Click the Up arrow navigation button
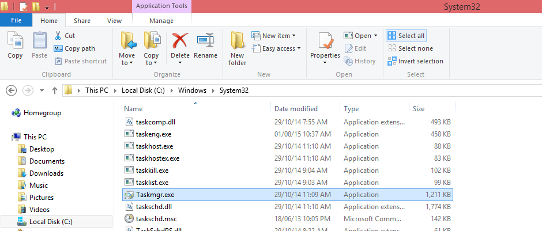Image resolution: width=542 pixels, height=231 pixels. pos(55,90)
